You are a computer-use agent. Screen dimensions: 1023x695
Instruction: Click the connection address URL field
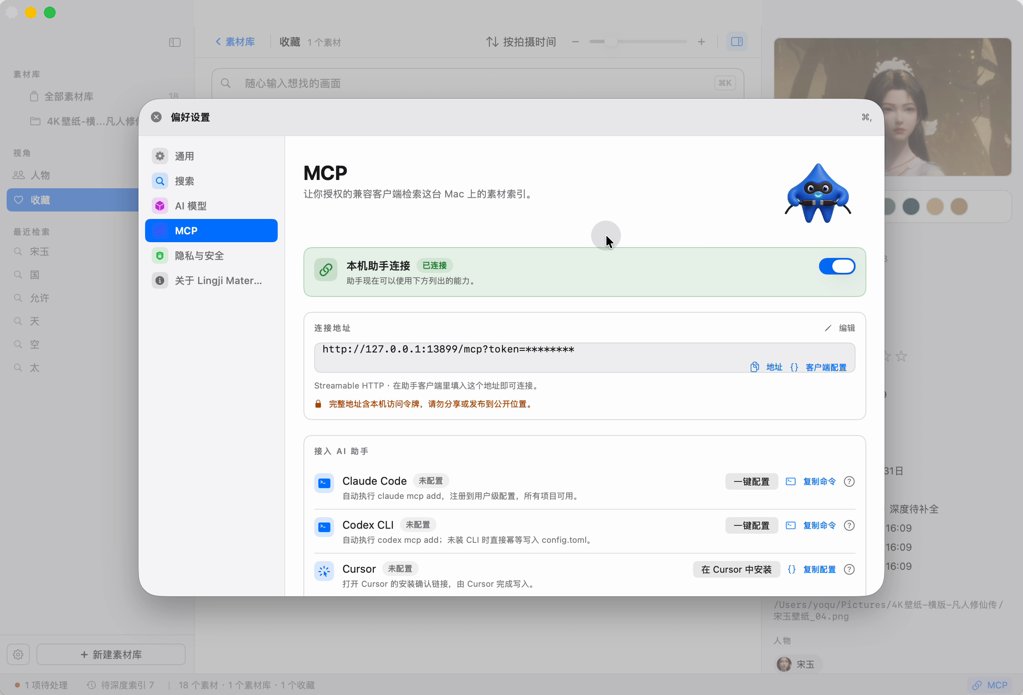(584, 357)
